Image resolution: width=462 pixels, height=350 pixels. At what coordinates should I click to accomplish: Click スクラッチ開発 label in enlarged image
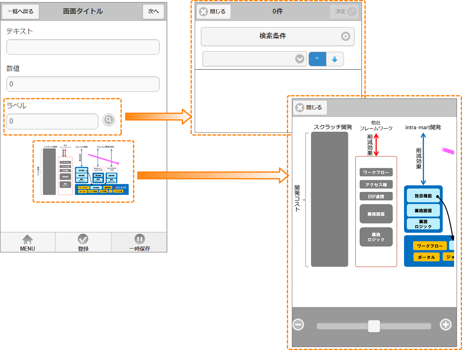tap(333, 127)
